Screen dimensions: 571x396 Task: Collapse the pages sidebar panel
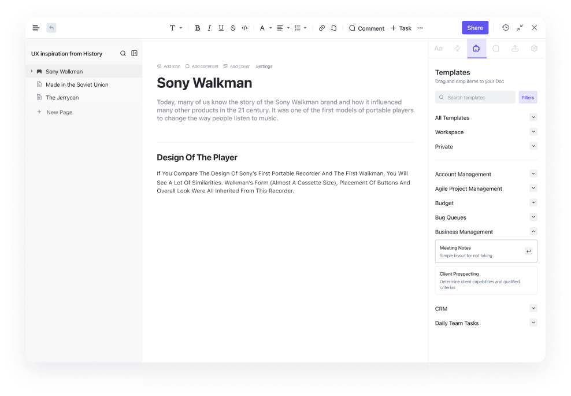click(135, 54)
